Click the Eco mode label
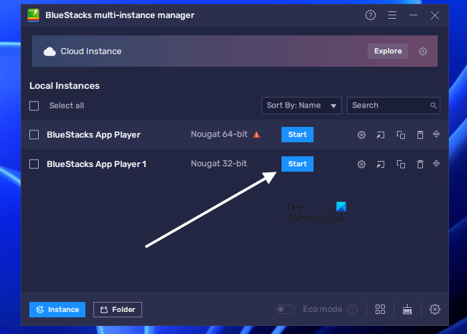 pos(322,309)
